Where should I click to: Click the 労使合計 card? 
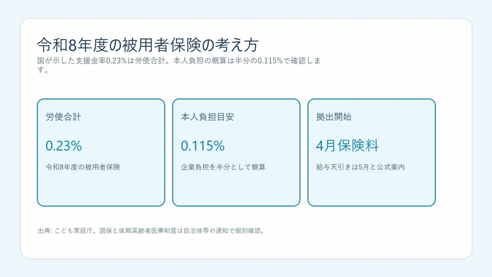click(101, 152)
